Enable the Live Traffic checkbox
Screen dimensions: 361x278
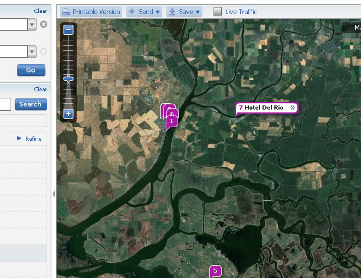click(x=217, y=12)
